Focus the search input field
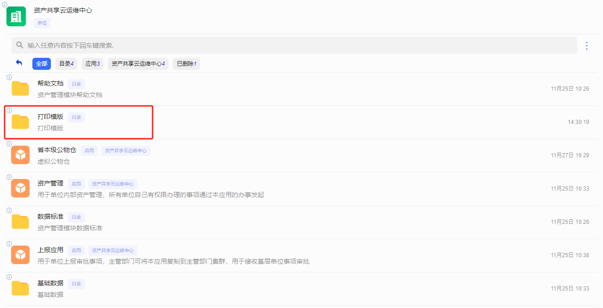The width and height of the screenshot is (603, 308). point(296,45)
